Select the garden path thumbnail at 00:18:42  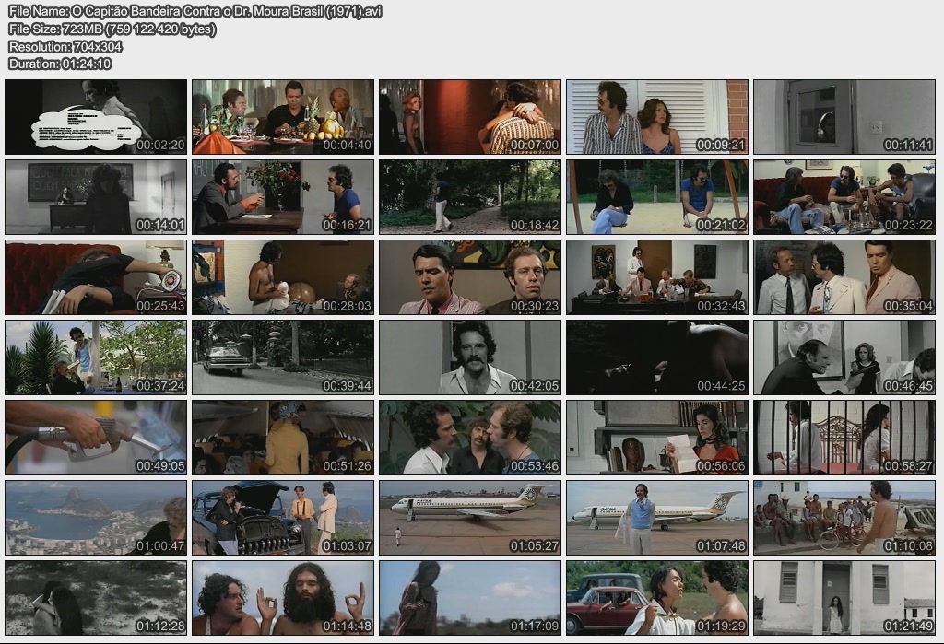[470, 197]
